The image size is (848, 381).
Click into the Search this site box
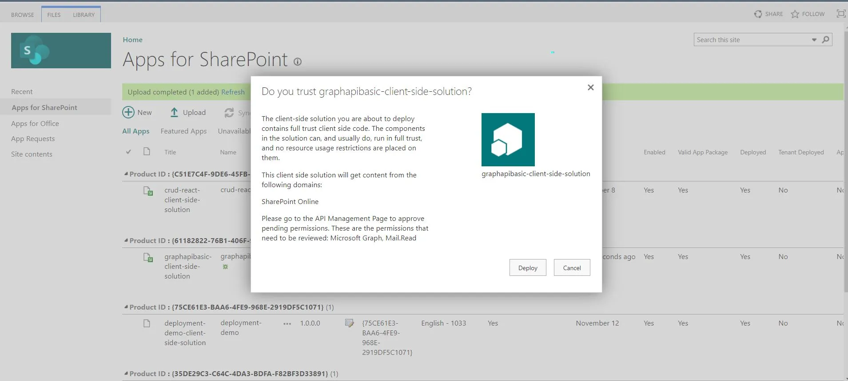[x=752, y=39]
